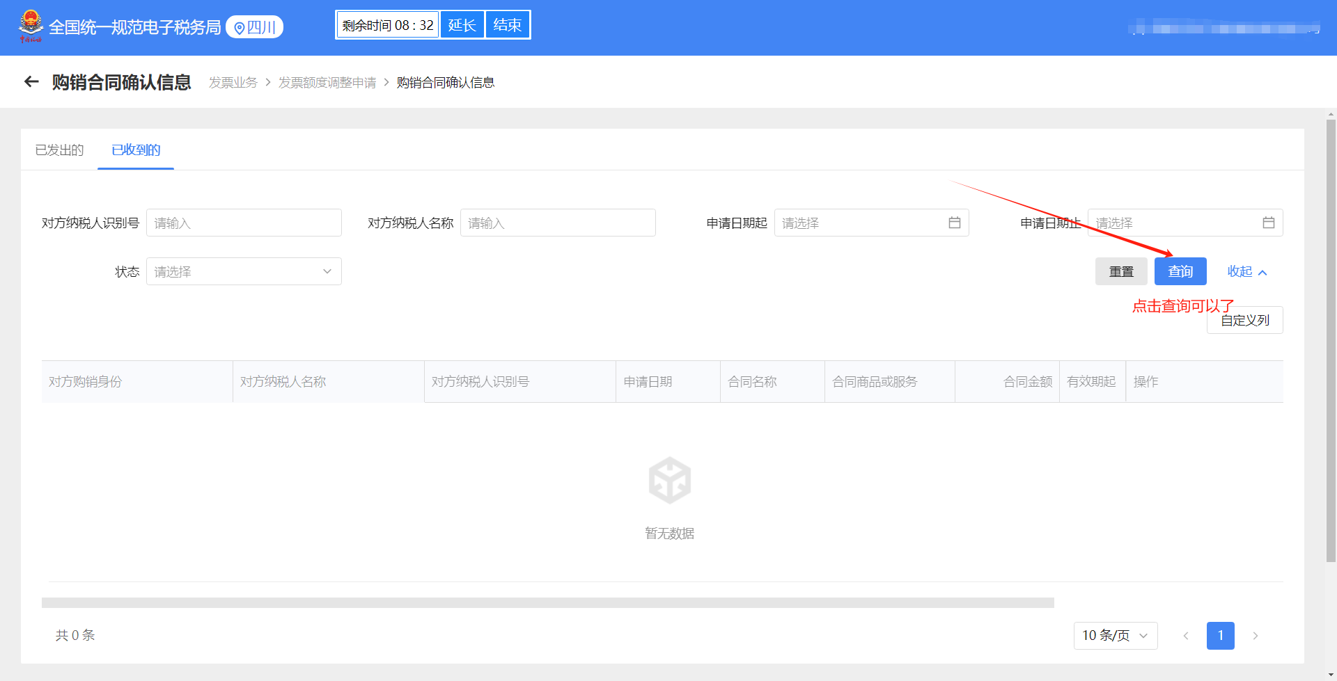Image resolution: width=1337 pixels, height=681 pixels.
Task: Extend session with 延长 button
Action: 462,26
